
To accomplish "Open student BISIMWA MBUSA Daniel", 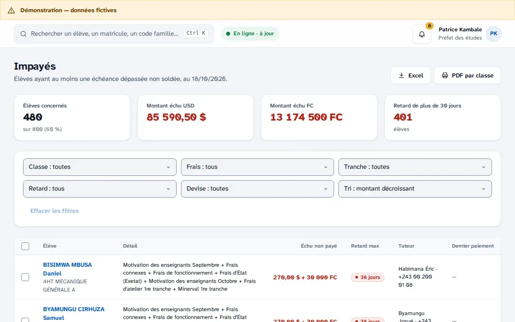I will [x=67, y=269].
